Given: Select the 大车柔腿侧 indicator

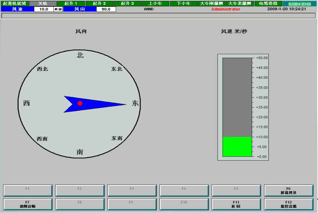Looking at the screenshot, I should [240, 4].
